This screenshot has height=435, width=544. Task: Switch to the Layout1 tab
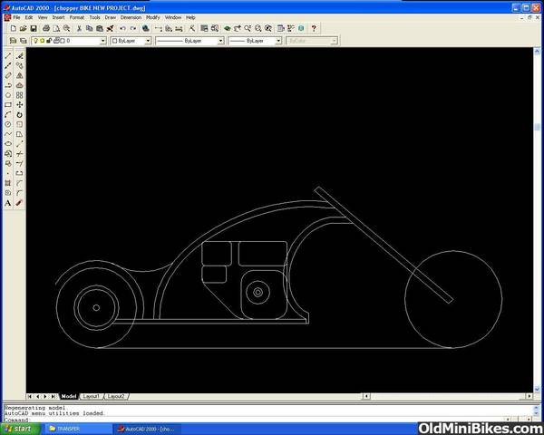point(91,396)
